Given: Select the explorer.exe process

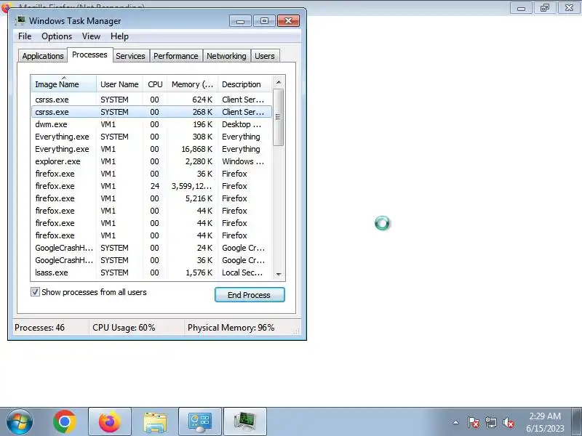Looking at the screenshot, I should coord(151,161).
